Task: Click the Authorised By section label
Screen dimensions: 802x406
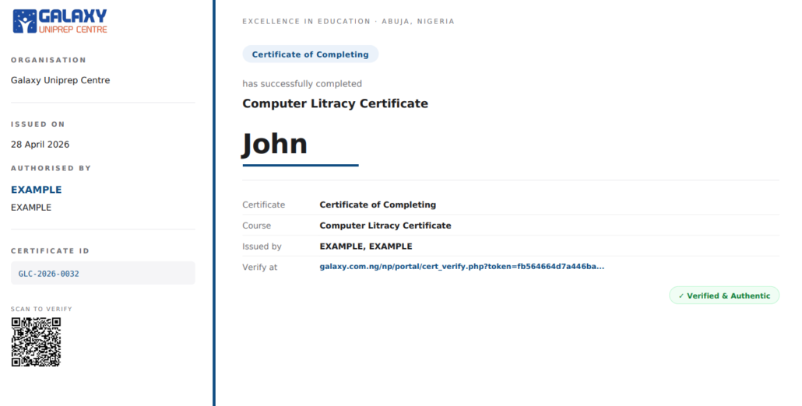Action: point(51,168)
